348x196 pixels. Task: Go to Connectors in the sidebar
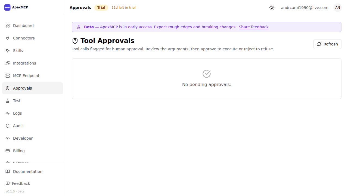[32, 38]
